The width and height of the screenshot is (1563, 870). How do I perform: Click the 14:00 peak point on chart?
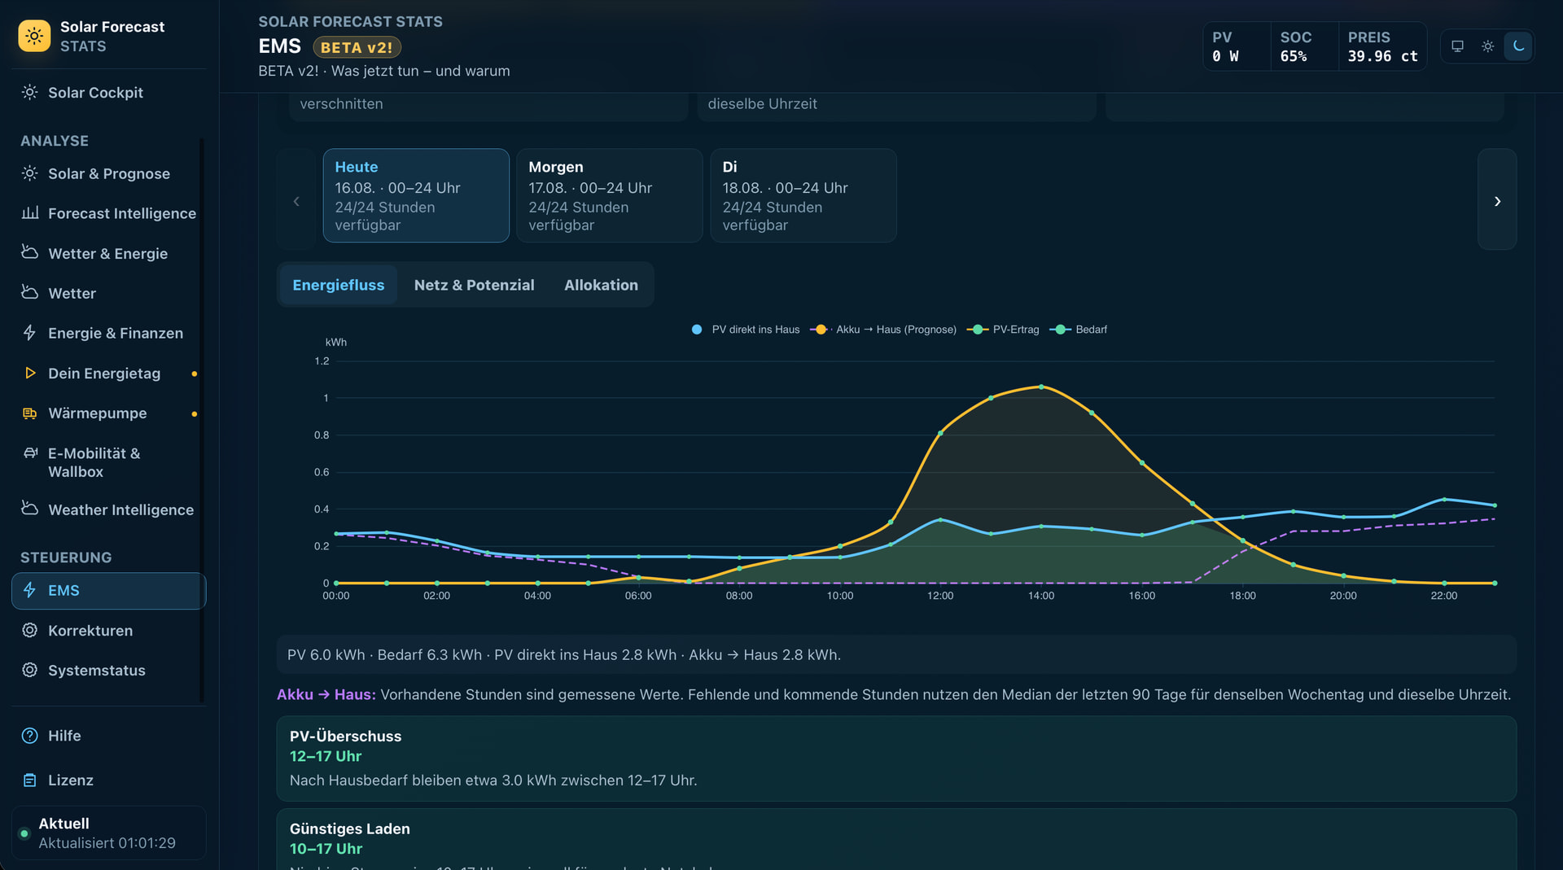[x=1041, y=387]
